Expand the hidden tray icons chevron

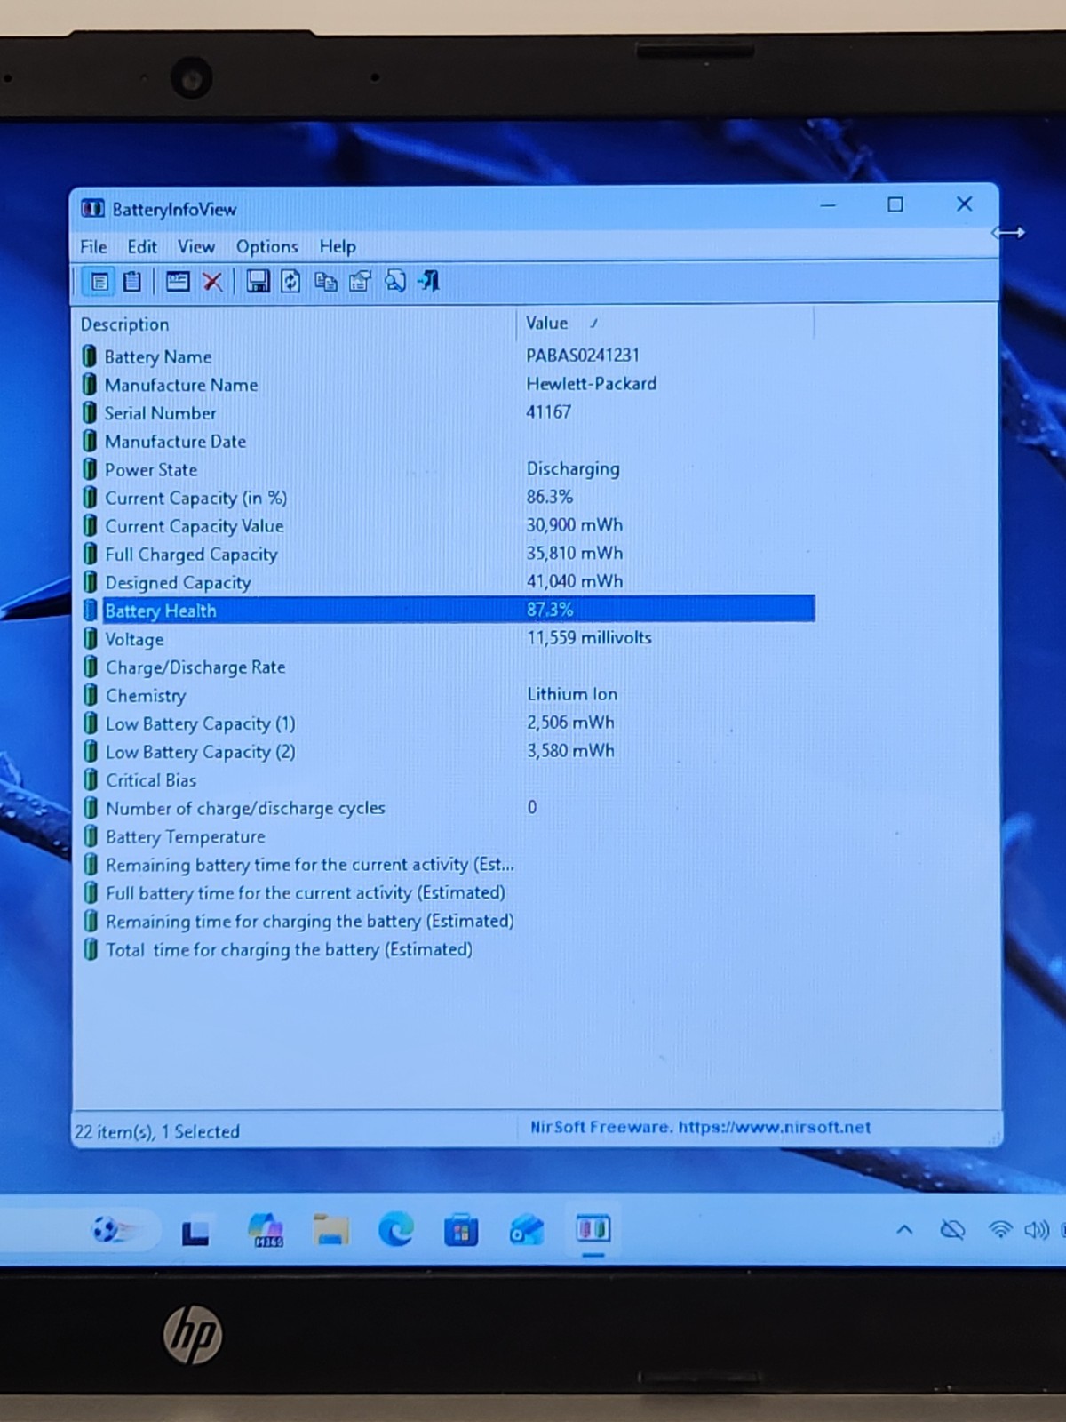coord(904,1230)
